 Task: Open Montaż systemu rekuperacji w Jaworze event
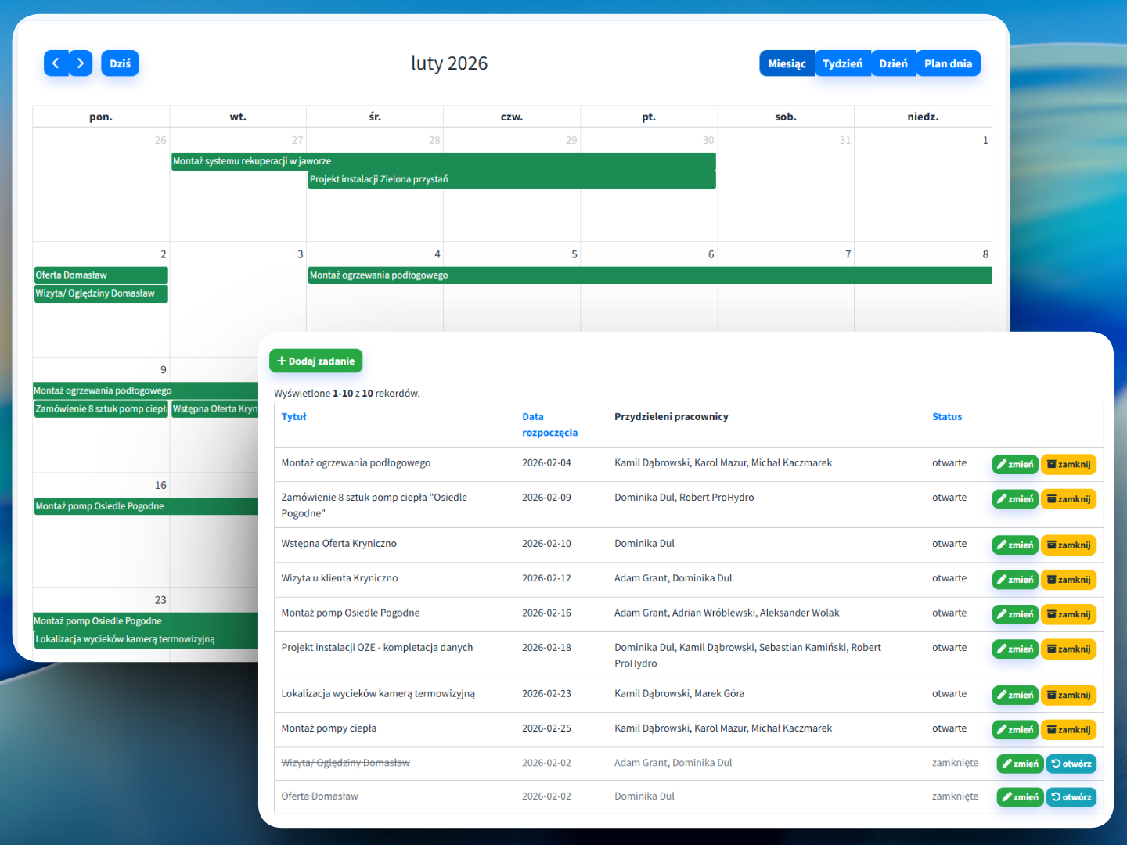point(444,161)
